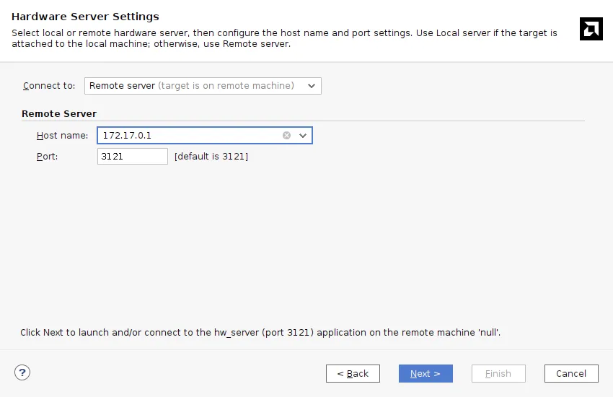Focus the Port number field
Image resolution: width=613 pixels, height=397 pixels.
132,156
